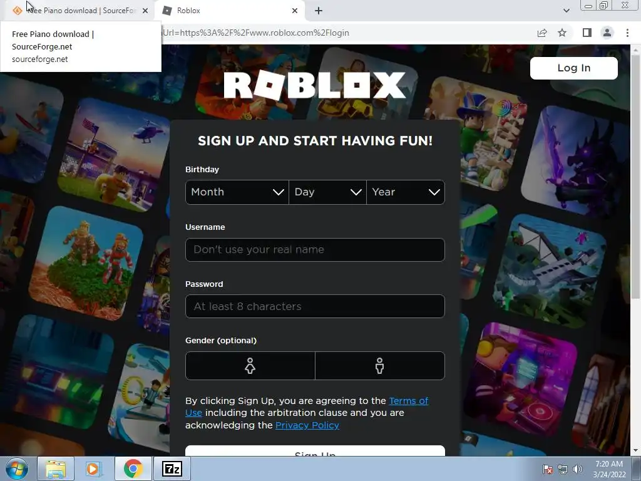Open the Month birthday dropdown

click(237, 192)
